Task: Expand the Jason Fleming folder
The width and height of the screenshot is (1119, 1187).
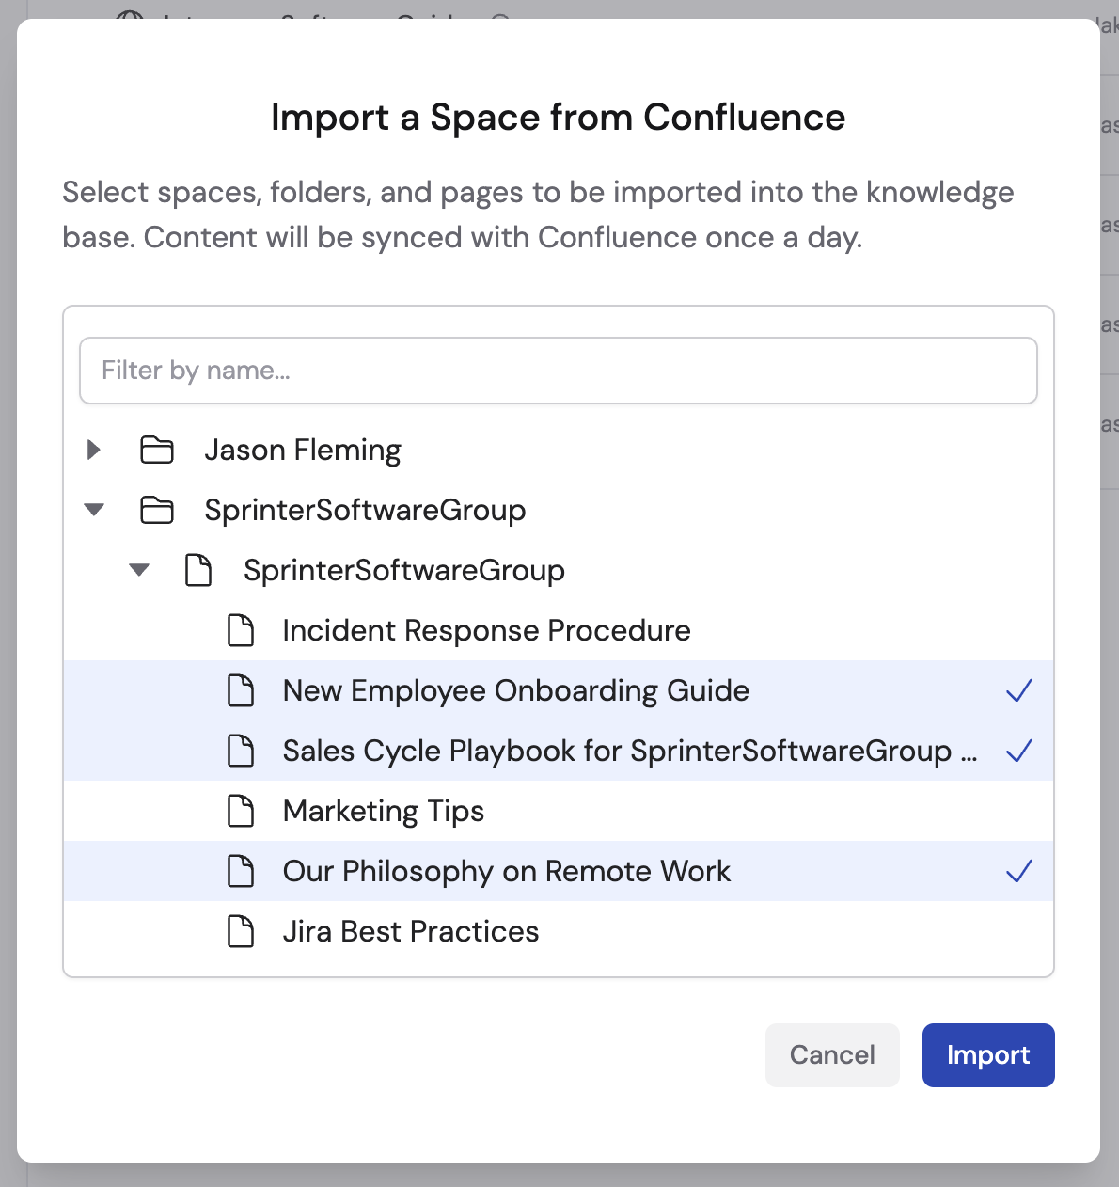Action: pos(93,450)
